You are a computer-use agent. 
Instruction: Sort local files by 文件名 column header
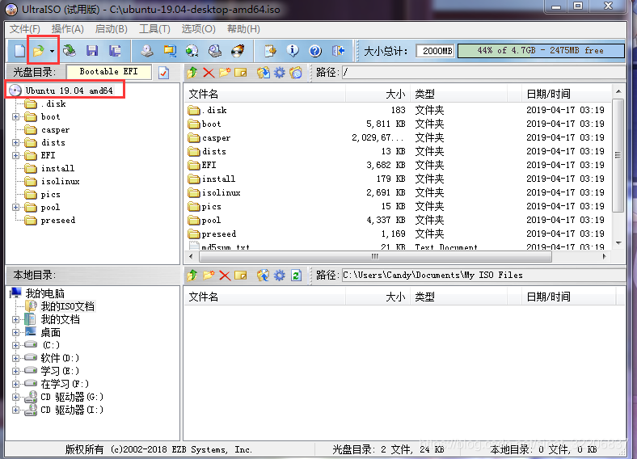point(266,297)
